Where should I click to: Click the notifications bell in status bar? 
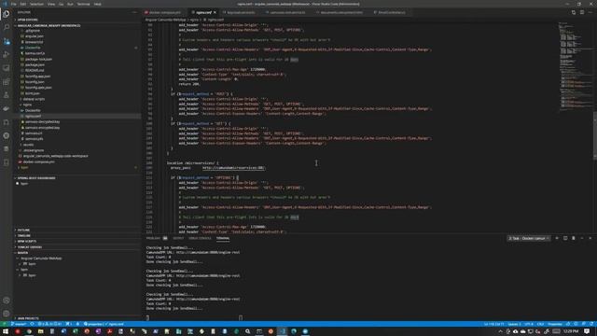click(x=591, y=324)
